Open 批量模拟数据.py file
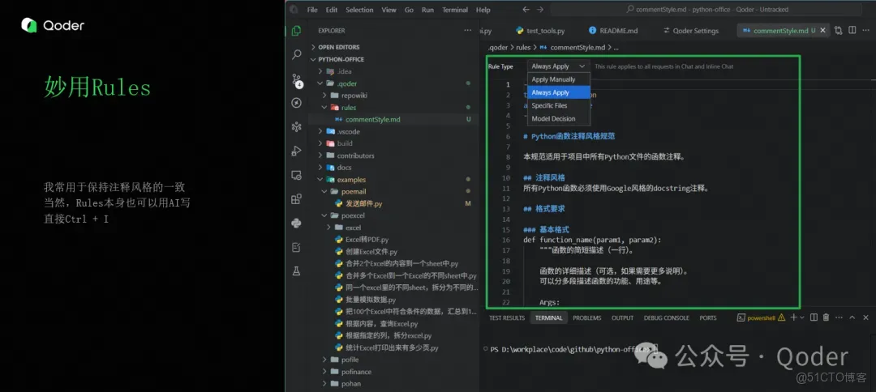The width and height of the screenshot is (876, 392). (371, 300)
